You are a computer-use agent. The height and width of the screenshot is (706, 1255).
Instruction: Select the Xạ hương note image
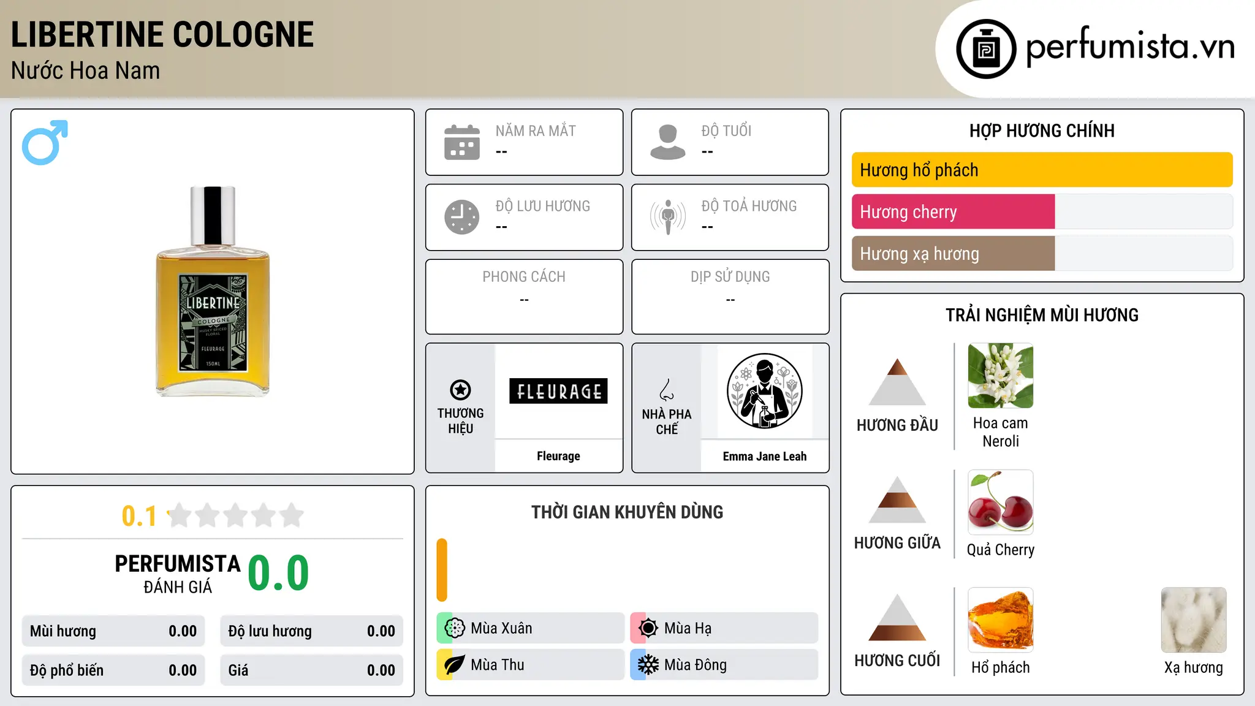click(1194, 620)
